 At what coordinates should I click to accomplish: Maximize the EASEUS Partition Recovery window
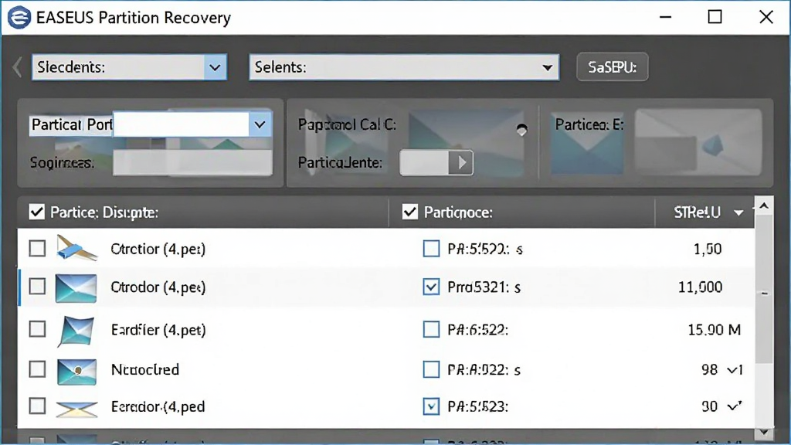(715, 17)
